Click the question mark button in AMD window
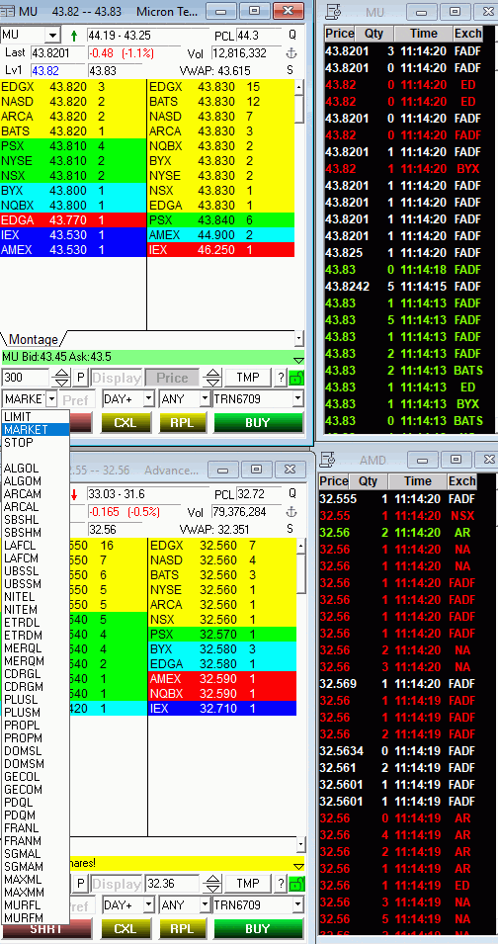Image resolution: width=498 pixels, height=944 pixels. (281, 884)
